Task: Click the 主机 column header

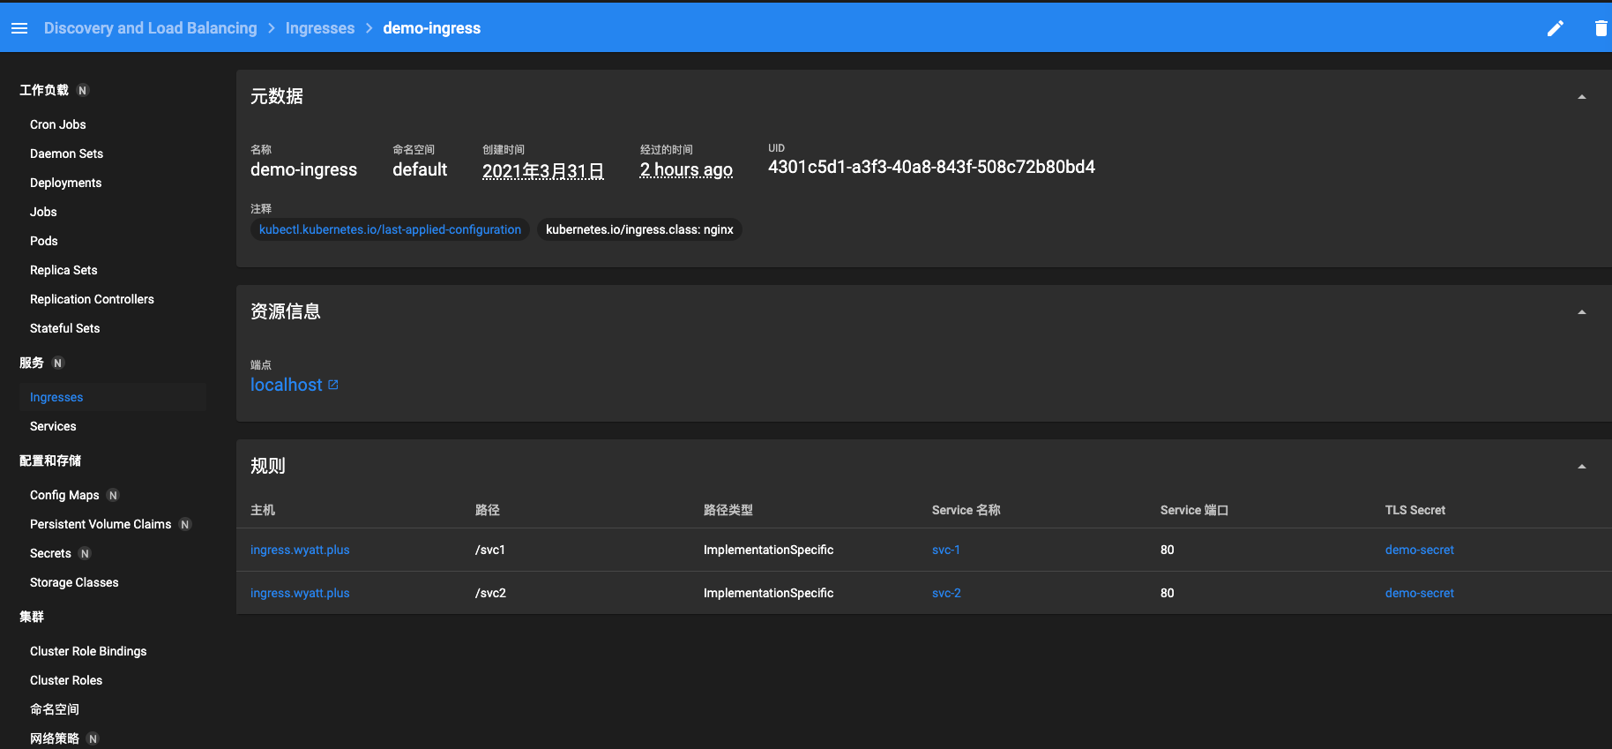Action: [x=263, y=510]
